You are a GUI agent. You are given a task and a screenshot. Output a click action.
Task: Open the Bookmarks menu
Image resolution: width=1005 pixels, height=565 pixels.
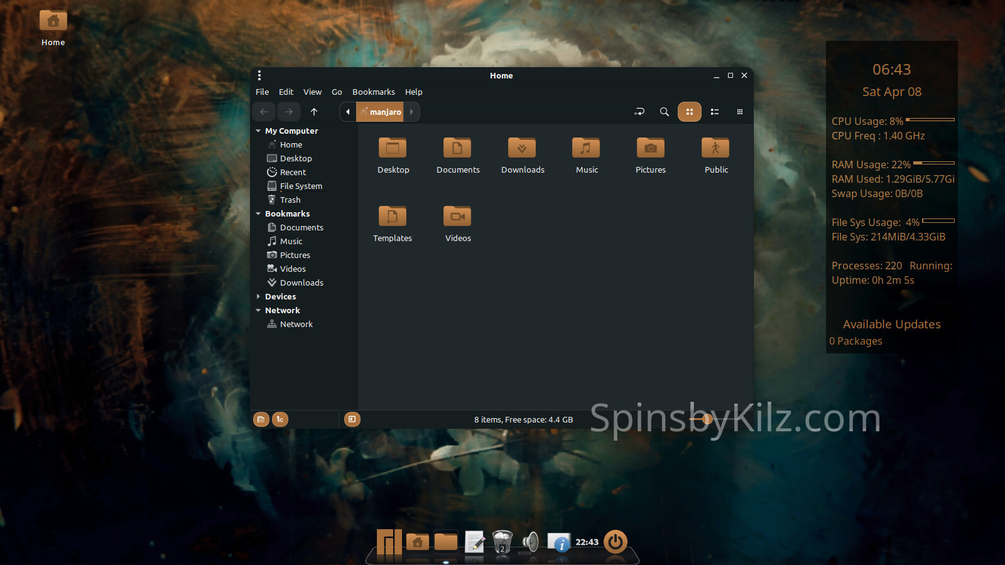click(373, 92)
